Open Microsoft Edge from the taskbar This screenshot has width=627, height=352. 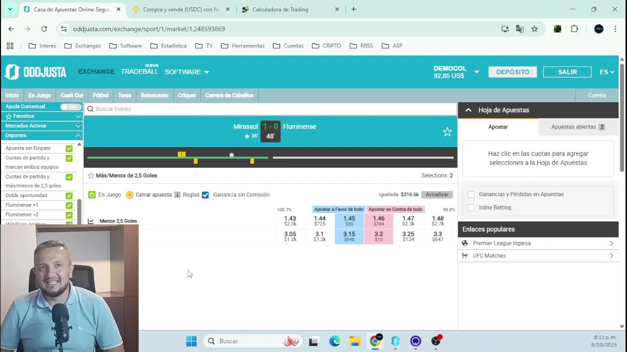(335, 341)
